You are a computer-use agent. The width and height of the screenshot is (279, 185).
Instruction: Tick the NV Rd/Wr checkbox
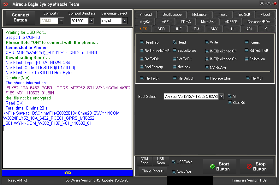click(207, 68)
